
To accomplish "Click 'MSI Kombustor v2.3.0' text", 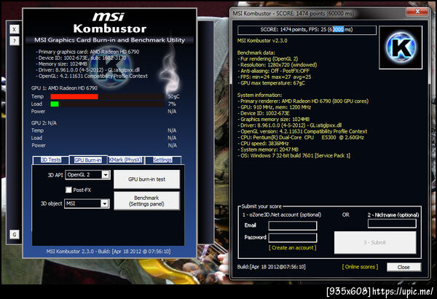I will click(x=262, y=41).
